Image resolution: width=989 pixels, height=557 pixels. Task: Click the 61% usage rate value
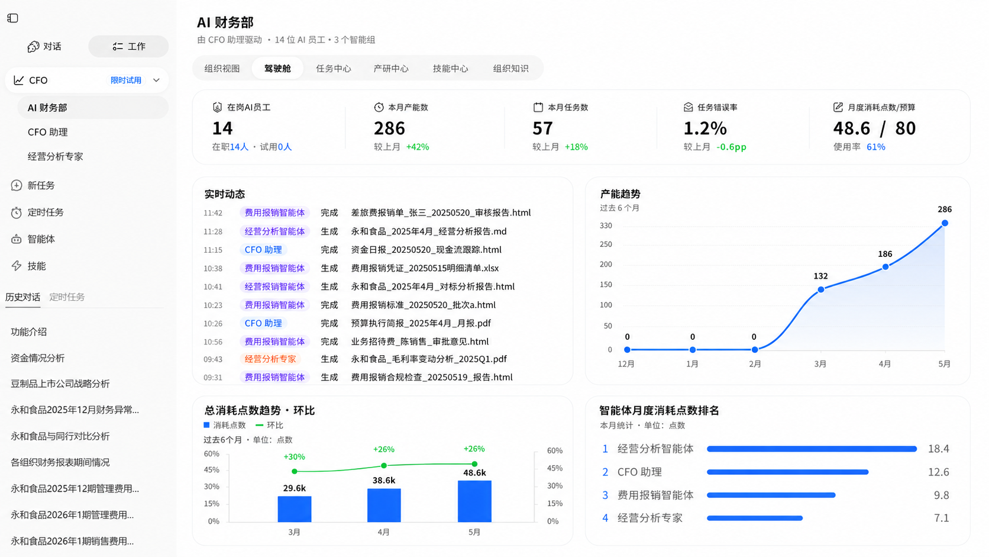tap(875, 147)
